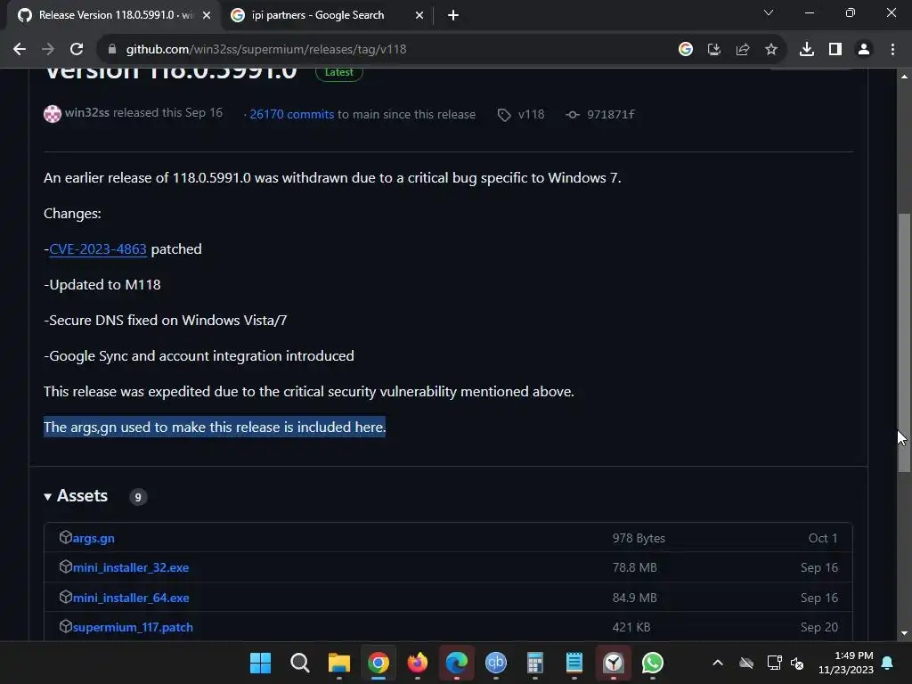This screenshot has height=684, width=912.
Task: Click the package icon beside mini_installer_64.exe
Action: click(x=66, y=597)
